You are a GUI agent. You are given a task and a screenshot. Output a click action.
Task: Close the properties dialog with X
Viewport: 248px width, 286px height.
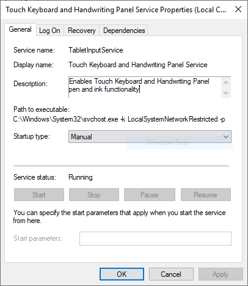pos(238,9)
